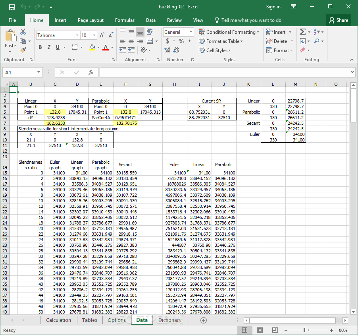358x335 pixels.
Task: Activate the Format Painter brush
Action: click(x=23, y=50)
